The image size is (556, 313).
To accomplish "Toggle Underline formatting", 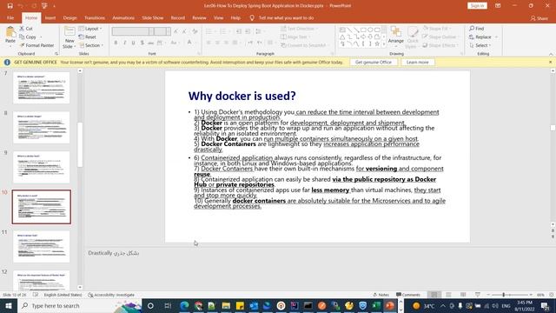I will pos(133,43).
